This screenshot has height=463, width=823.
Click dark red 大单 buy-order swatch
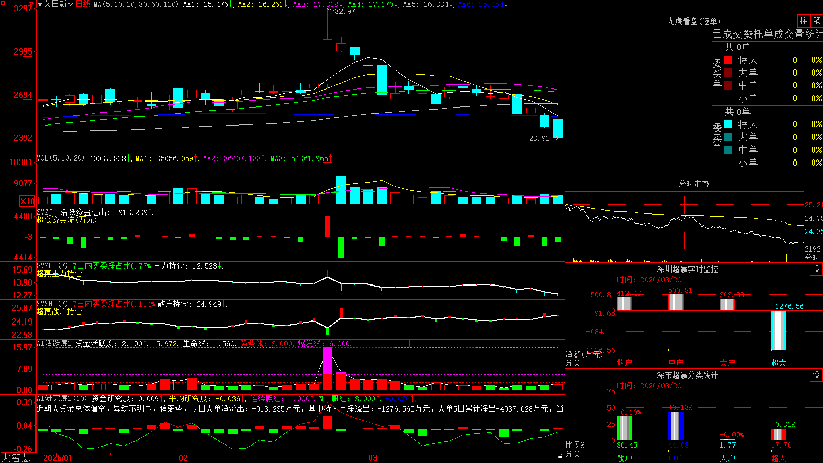(728, 73)
